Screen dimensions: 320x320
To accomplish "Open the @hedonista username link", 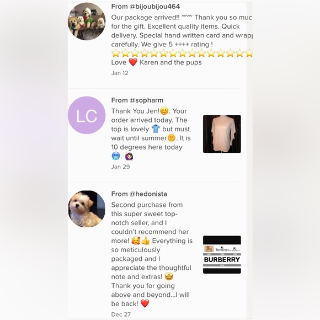I will tap(148, 194).
